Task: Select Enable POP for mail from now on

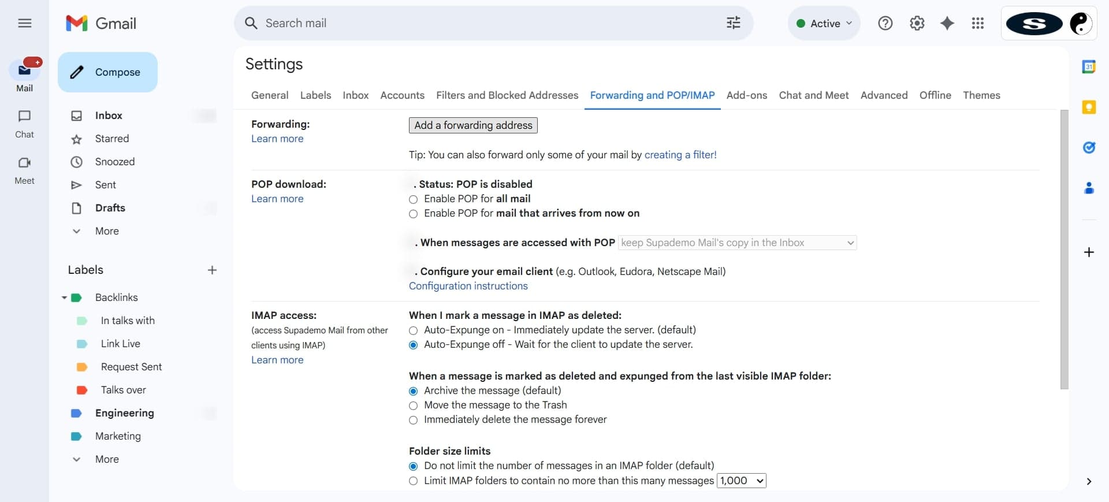Action: 413,214
